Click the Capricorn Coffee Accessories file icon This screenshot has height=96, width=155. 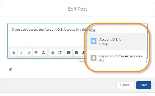tap(94, 58)
